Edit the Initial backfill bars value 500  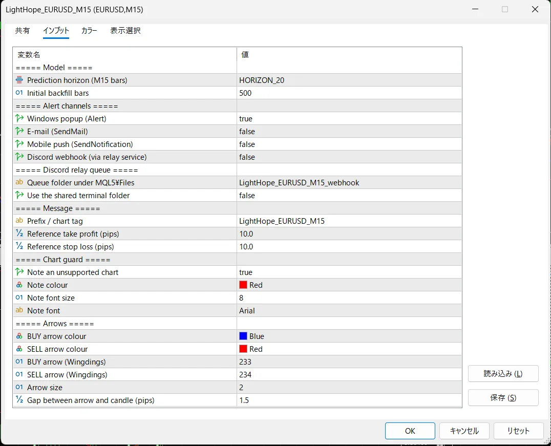(x=349, y=93)
